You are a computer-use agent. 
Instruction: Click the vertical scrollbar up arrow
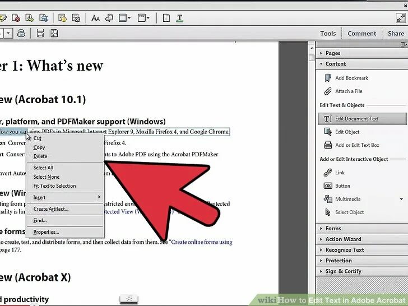(x=312, y=48)
